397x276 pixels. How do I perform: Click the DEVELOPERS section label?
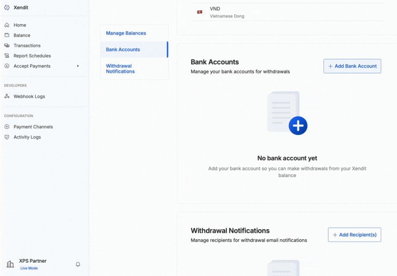[15, 85]
